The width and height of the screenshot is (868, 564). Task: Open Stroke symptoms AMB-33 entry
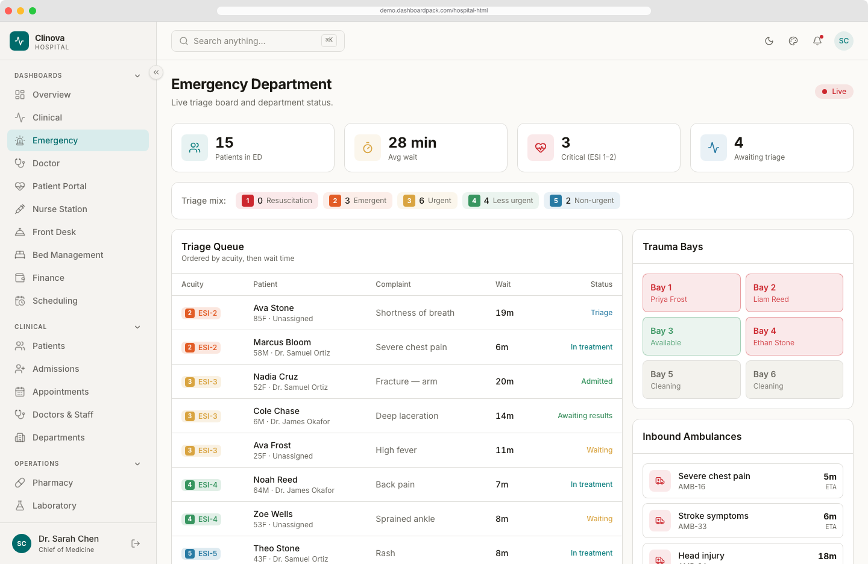[743, 521]
